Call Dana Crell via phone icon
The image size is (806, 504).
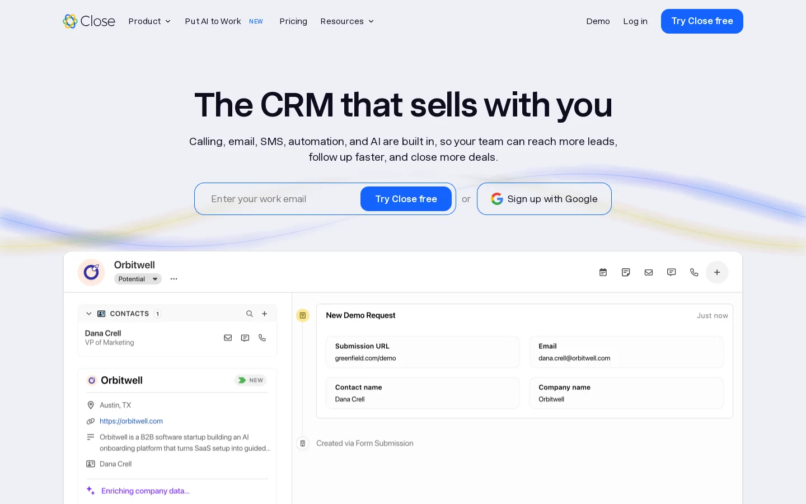pyautogui.click(x=262, y=338)
